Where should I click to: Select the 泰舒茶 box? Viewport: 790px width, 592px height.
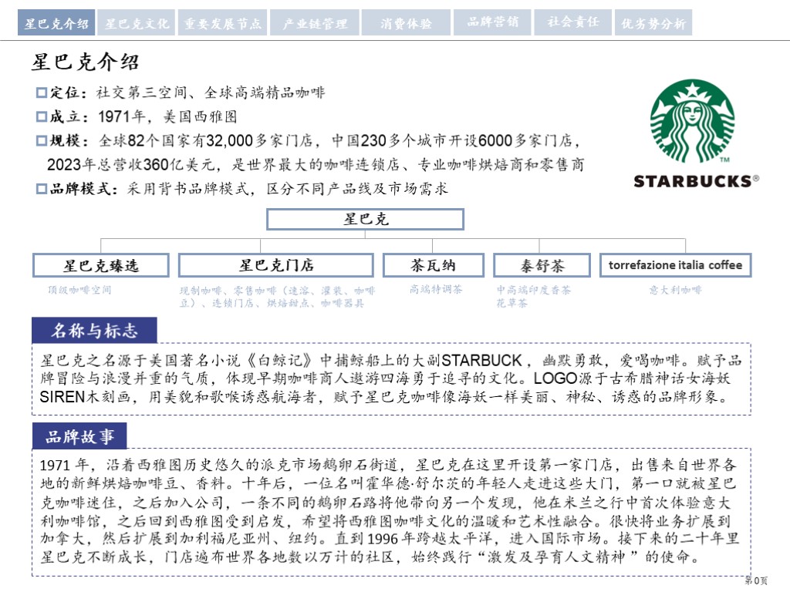(x=542, y=265)
